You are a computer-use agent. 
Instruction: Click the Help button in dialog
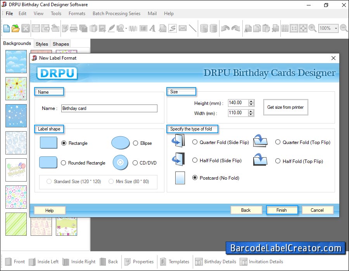[50, 210]
